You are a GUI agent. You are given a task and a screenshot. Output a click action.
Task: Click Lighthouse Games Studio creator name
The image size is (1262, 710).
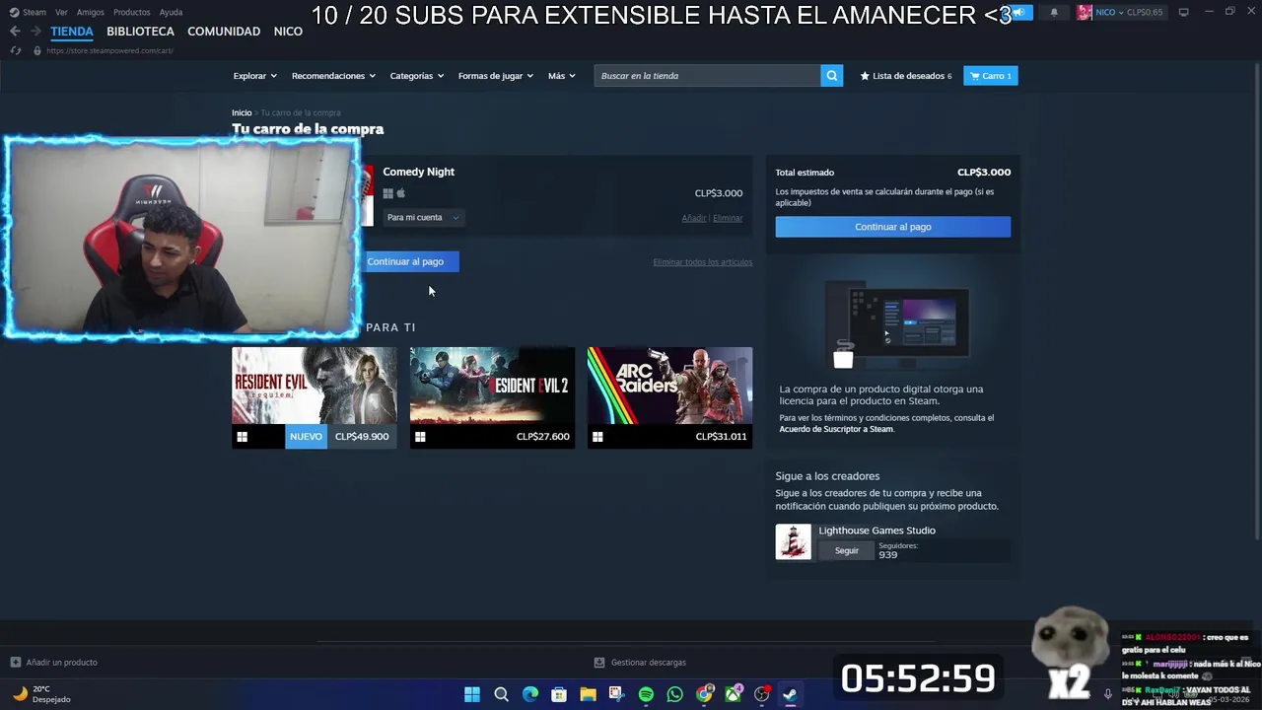[x=876, y=531]
